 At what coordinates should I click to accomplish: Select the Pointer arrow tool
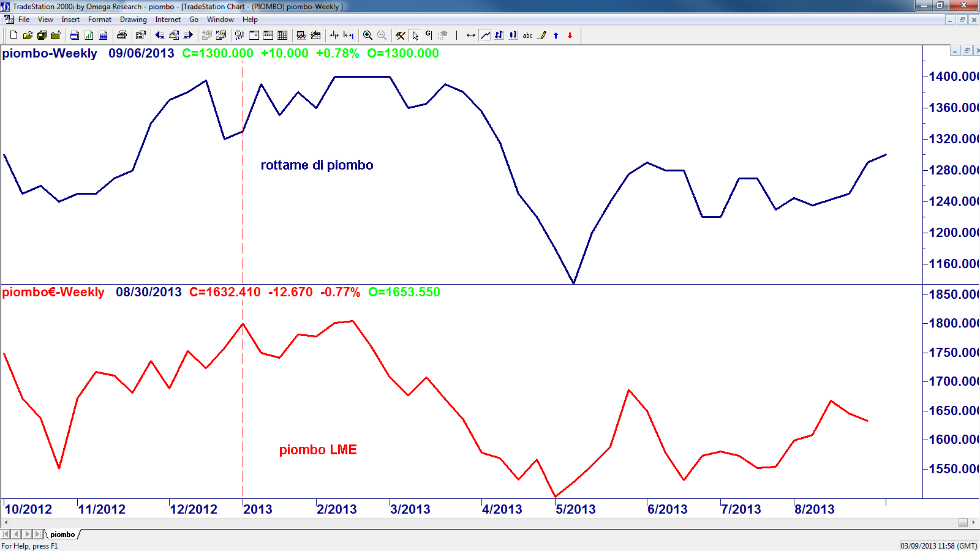tap(415, 35)
